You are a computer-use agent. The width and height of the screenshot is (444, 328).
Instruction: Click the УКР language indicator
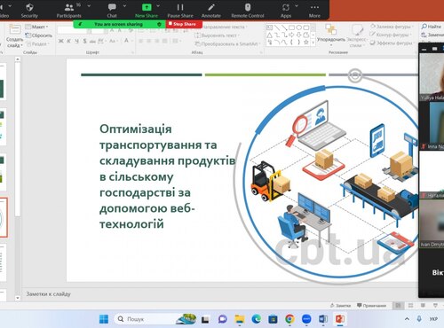433,319
